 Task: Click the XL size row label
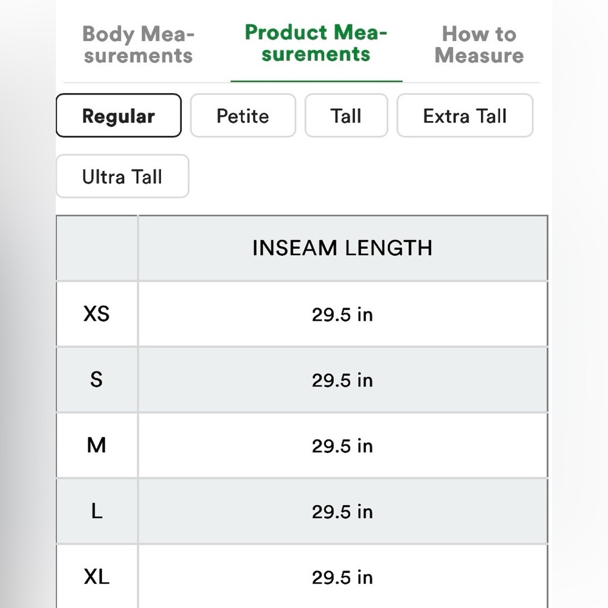pyautogui.click(x=97, y=576)
